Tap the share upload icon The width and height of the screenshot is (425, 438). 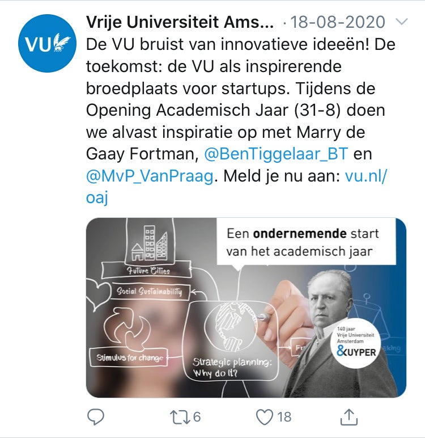(x=349, y=417)
